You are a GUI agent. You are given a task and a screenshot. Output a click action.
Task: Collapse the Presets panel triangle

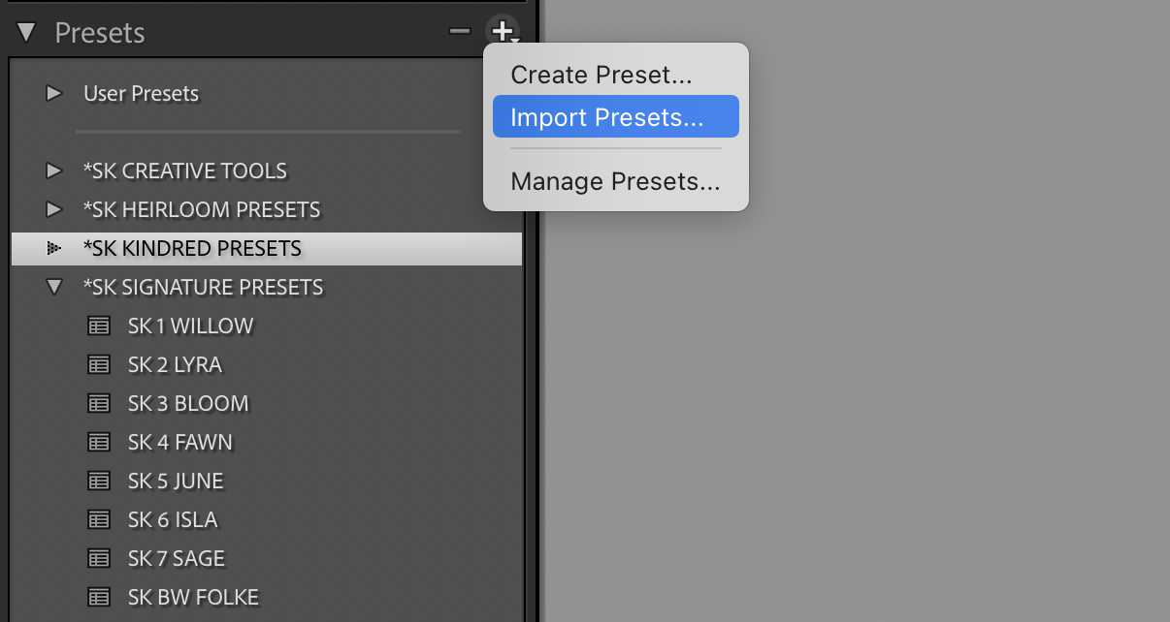(26, 33)
